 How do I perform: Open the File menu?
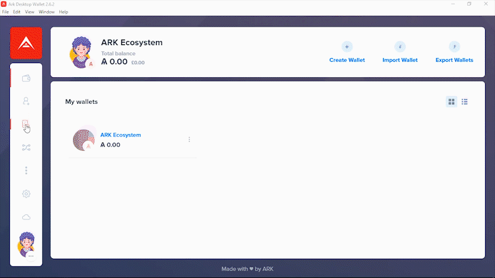tap(6, 12)
